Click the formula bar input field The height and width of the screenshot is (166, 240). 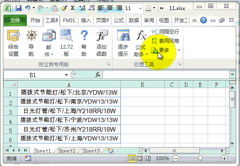tap(166, 75)
